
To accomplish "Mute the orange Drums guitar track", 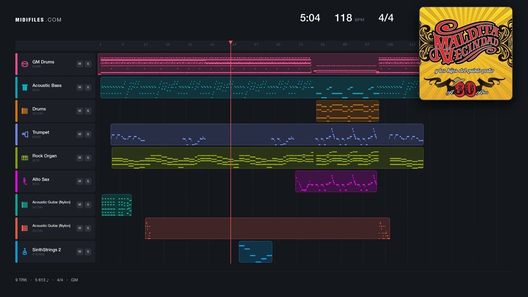I will tap(80, 111).
